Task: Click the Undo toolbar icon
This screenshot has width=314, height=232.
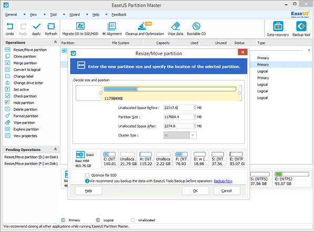Action: click(x=9, y=26)
